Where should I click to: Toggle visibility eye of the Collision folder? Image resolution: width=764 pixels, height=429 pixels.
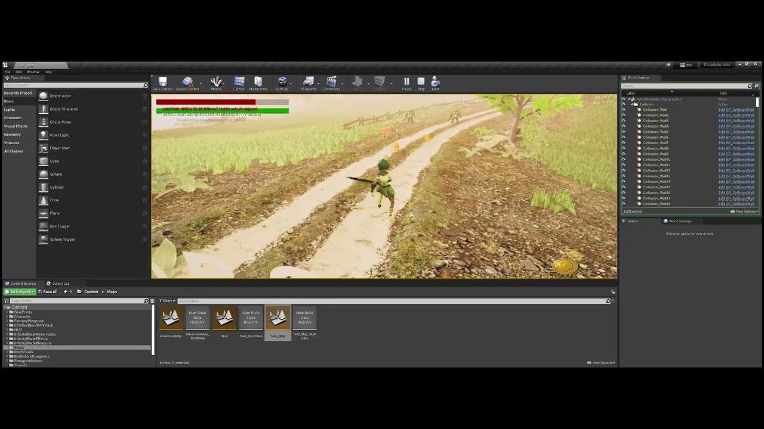point(624,104)
